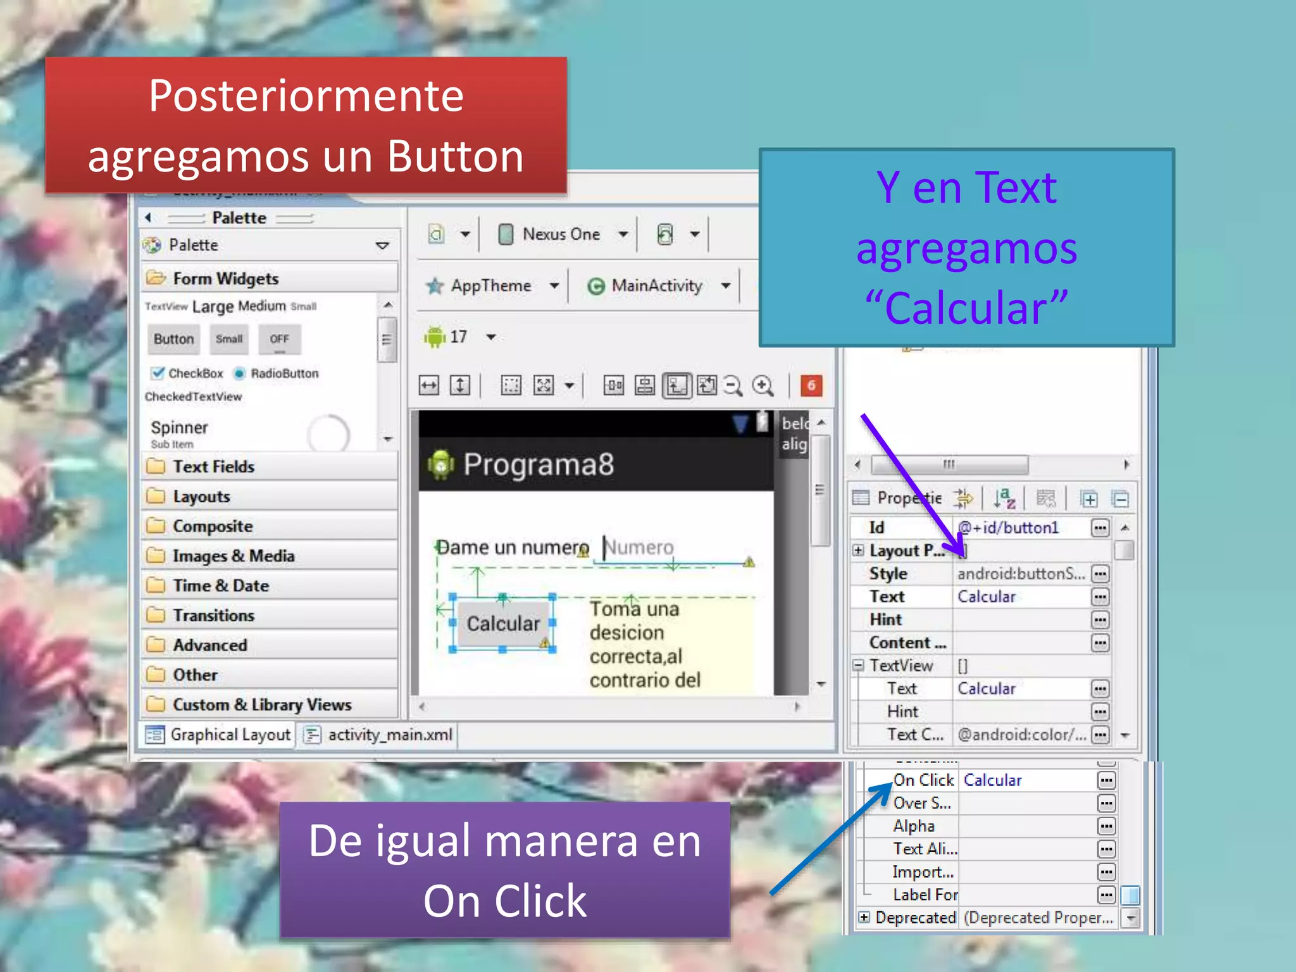The width and height of the screenshot is (1296, 972).
Task: Open the Text Fields palette category
Action: point(270,466)
